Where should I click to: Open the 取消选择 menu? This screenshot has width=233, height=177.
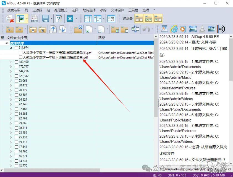coord(89,10)
